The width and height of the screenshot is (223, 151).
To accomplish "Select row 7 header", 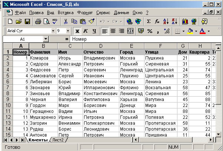I will pyautogui.click(x=8, y=88).
